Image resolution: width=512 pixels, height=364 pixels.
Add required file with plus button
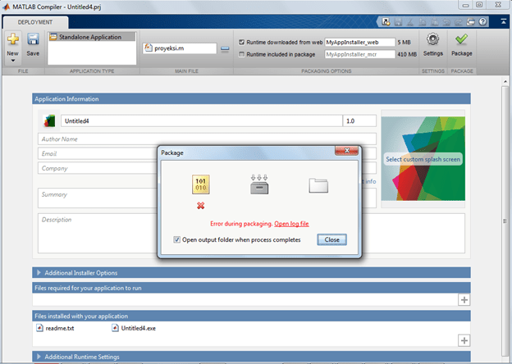(x=464, y=300)
